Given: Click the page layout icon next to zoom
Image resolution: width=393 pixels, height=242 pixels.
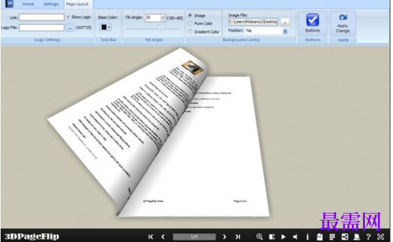Looking at the screenshot, I should (x=271, y=237).
